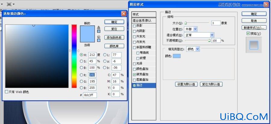The height and width of the screenshot is (124, 271).
Task: Select the Lab b radio button
Action: (x=104, y=67)
